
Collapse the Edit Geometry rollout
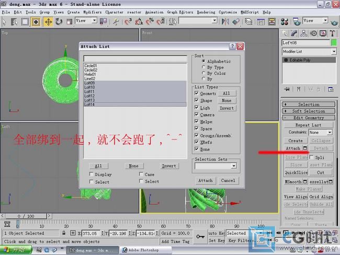(x=309, y=118)
